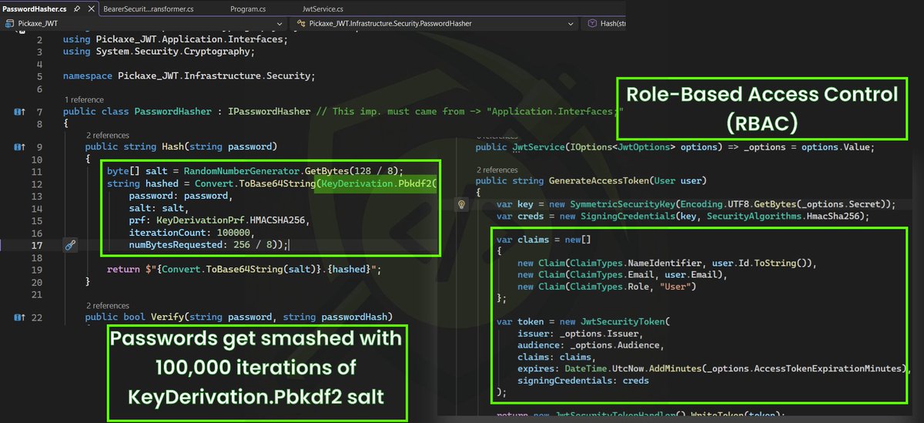Open '2 references' CodeLens above GenerateAccessToken
Screen dimensions: 924x423
[498, 170]
